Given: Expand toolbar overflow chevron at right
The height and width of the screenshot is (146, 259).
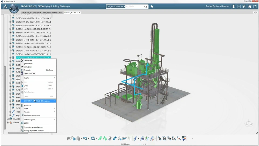Looking at the screenshot, I should 192,138.
